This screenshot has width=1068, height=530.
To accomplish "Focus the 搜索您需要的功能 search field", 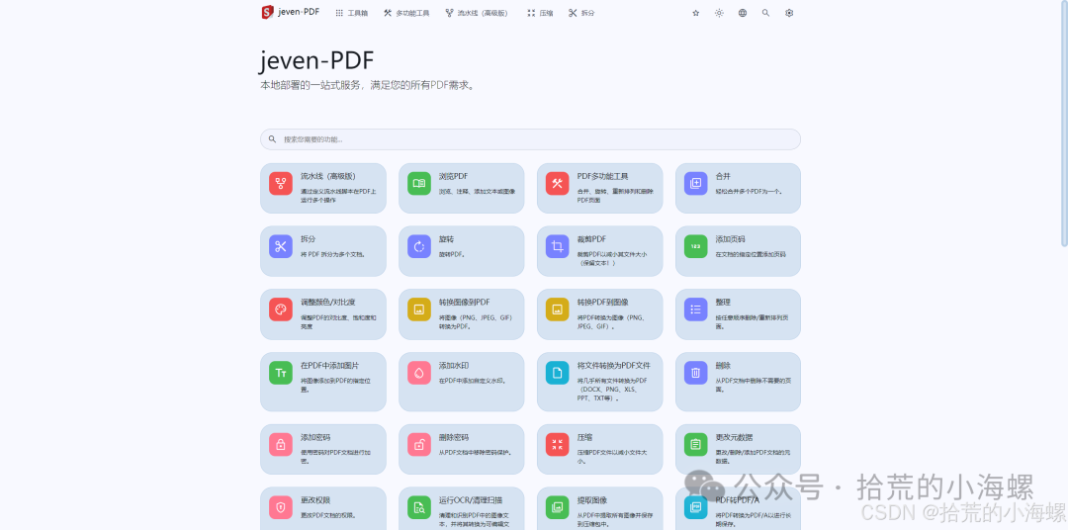I will point(531,139).
